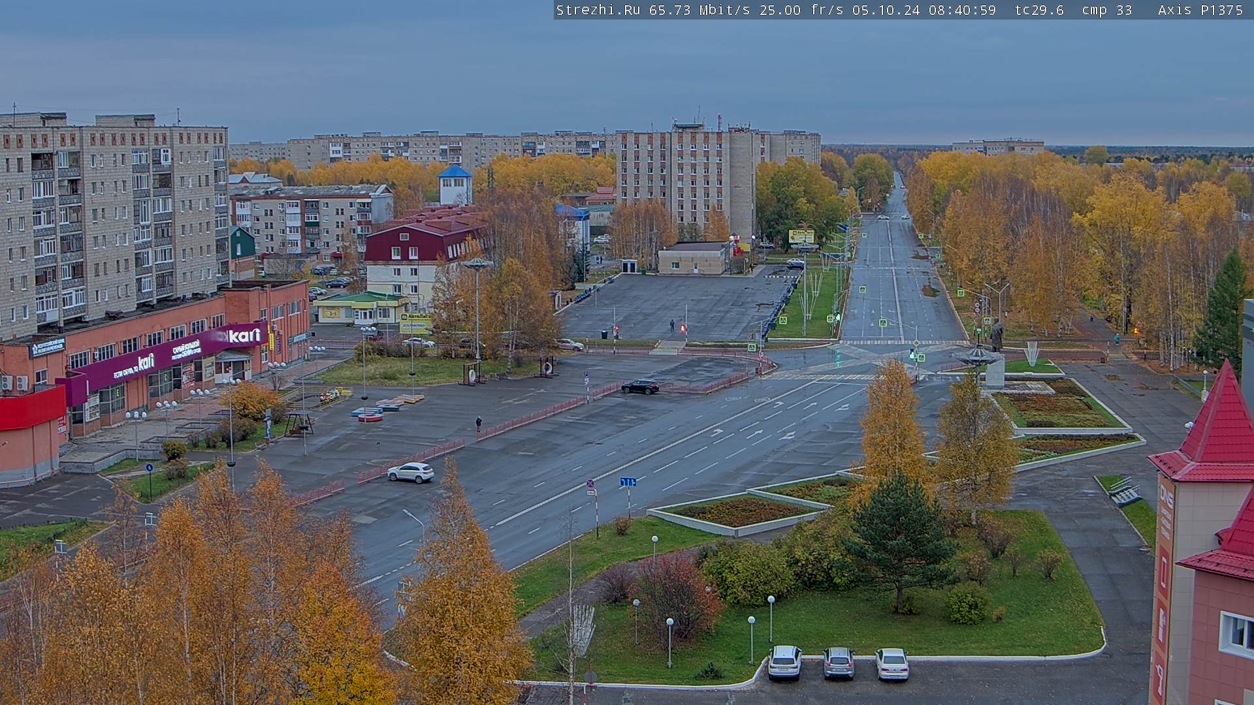1254x705 pixels.
Task: Click the "05.10.24" date stamp
Action: click(x=886, y=10)
